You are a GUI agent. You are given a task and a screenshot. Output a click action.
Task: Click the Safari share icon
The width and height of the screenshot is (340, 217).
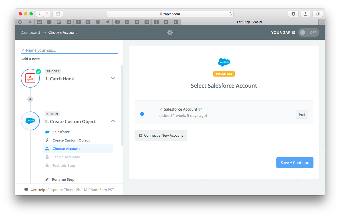305,14
